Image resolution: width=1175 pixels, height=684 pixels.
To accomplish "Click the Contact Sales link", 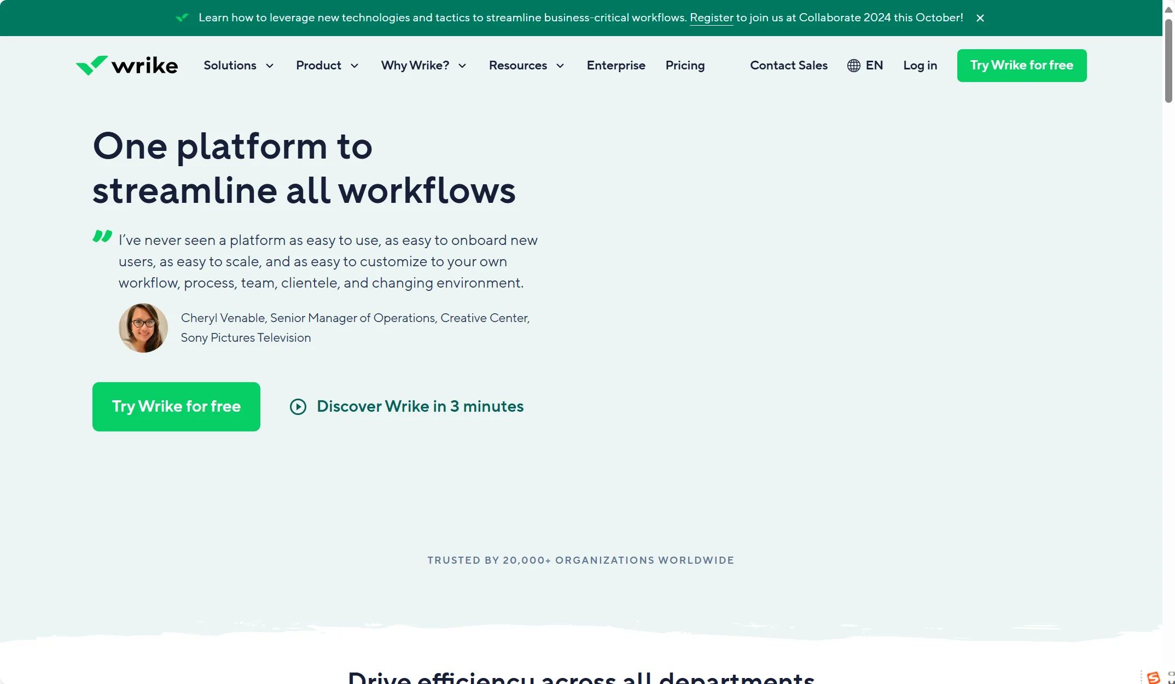I will coord(788,66).
